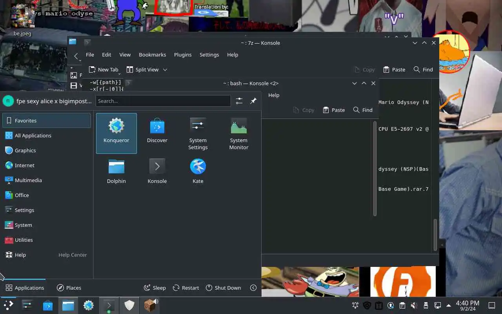The width and height of the screenshot is (502, 314).
Task: Expand more session options chevron
Action: click(x=253, y=288)
